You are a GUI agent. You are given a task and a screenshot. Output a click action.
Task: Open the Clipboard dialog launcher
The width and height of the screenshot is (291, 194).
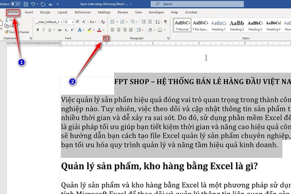click(x=31, y=38)
